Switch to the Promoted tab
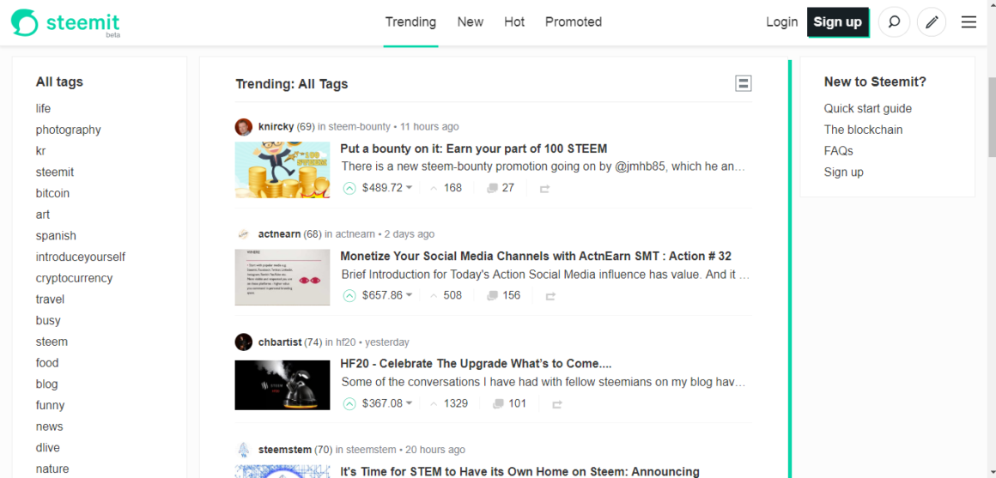Viewport: 996px width, 478px height. (x=573, y=22)
